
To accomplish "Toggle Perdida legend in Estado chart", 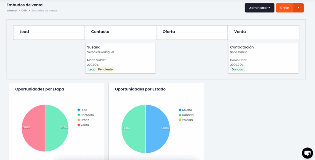I will (186, 120).
